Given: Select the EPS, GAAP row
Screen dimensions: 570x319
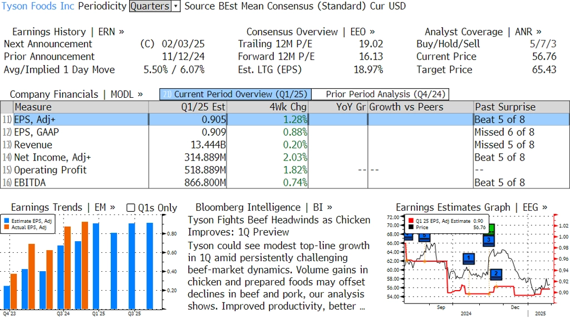Looking at the screenshot, I should point(285,132).
